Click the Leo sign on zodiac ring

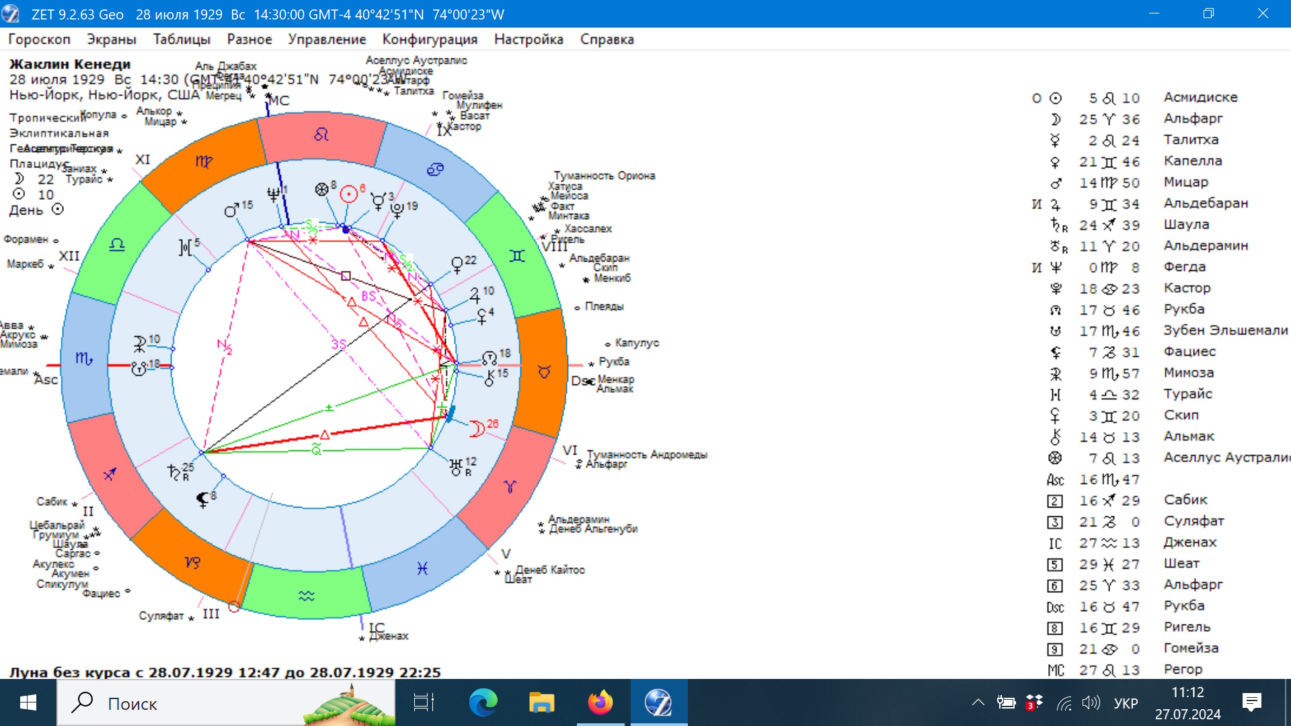click(x=321, y=135)
